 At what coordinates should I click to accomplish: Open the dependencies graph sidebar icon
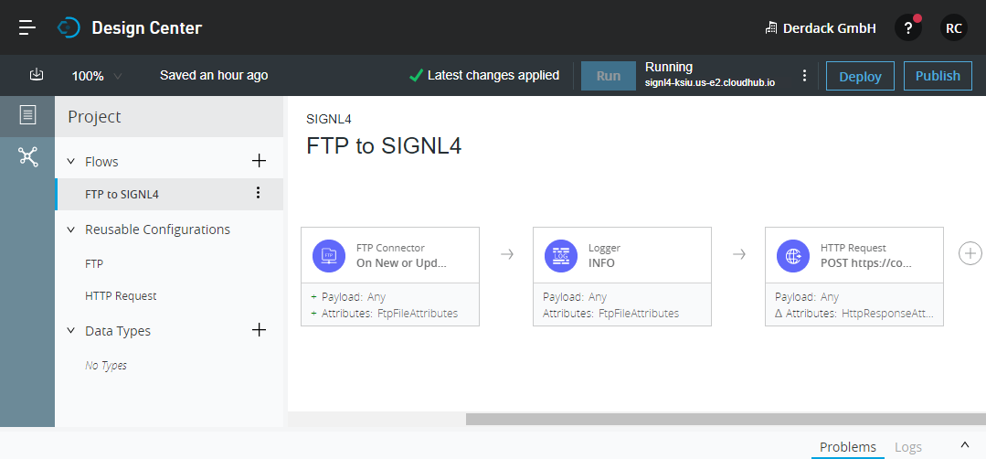pos(28,156)
